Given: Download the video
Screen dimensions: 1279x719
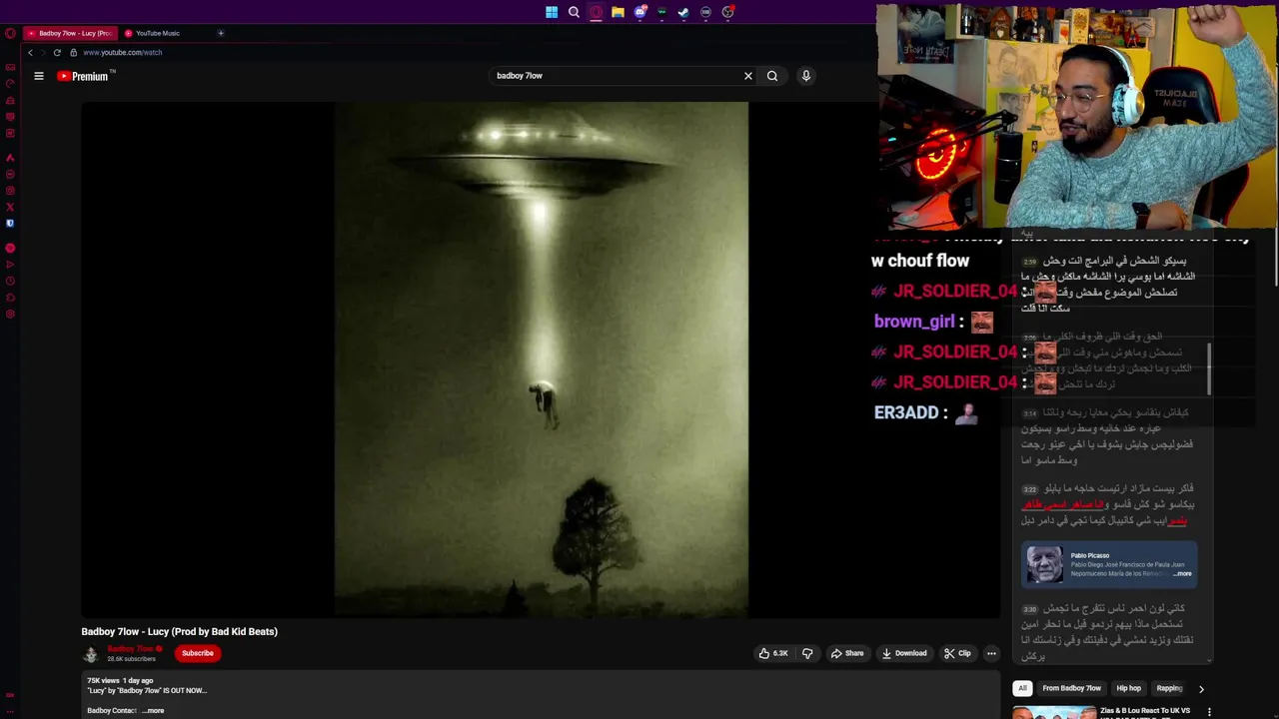Looking at the screenshot, I should [x=904, y=653].
